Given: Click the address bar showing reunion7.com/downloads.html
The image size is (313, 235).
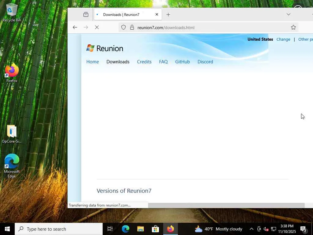Looking at the screenshot, I should click(x=208, y=27).
